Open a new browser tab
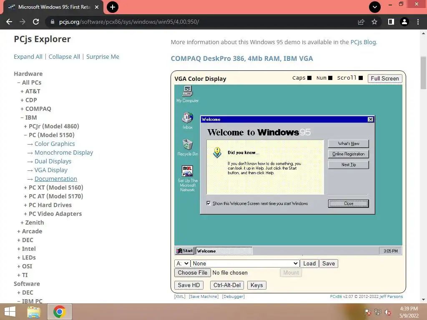Screen dimensions: 427x320 [x=113, y=7]
